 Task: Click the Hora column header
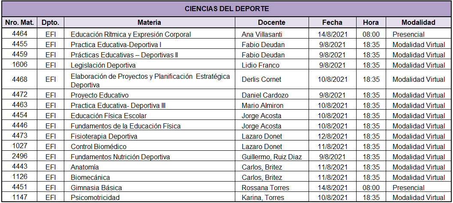371,23
